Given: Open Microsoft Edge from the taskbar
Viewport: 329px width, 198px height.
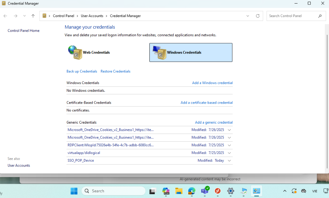Looking at the screenshot, I should (x=191, y=191).
